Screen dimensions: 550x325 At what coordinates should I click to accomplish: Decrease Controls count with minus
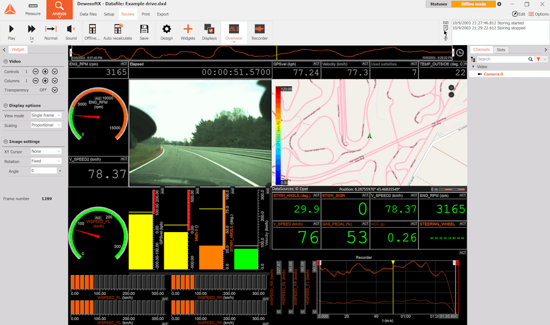point(35,71)
